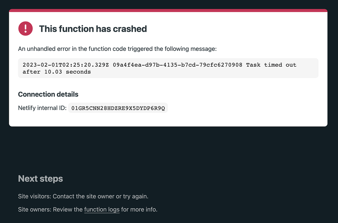Screen dimensions: 338x223
Task: Click the red exclamation error icon
Action: (x=25, y=28)
